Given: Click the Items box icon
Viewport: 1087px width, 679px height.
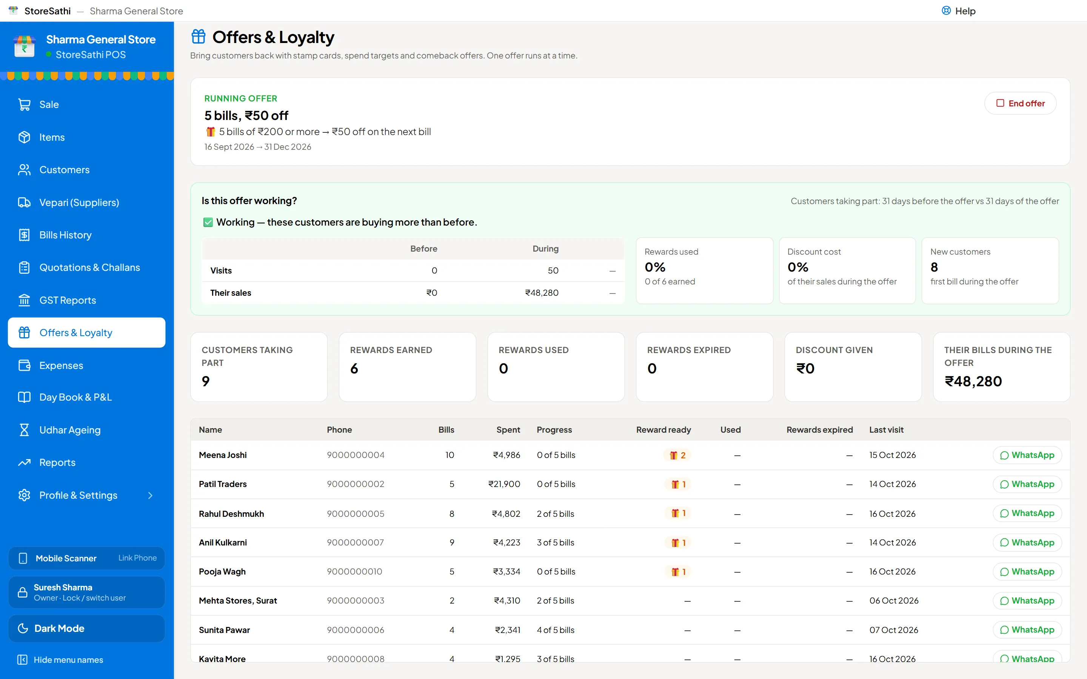Looking at the screenshot, I should [x=24, y=137].
